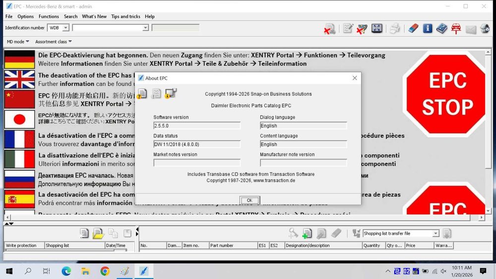Click the computer with mail icon
Image resolution: width=496 pixels, height=279 pixels.
[x=485, y=28]
